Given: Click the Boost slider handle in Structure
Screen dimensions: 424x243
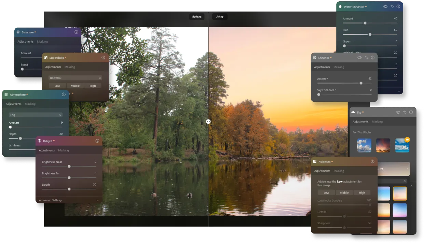Looking at the screenshot, I should [22, 69].
